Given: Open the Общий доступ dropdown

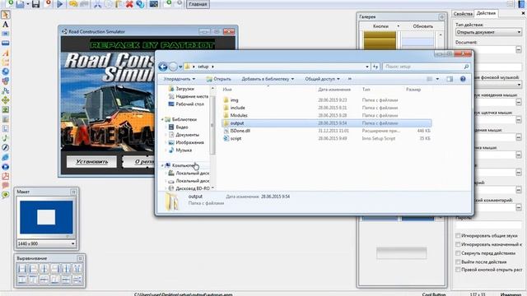Looking at the screenshot, I should coord(322,79).
